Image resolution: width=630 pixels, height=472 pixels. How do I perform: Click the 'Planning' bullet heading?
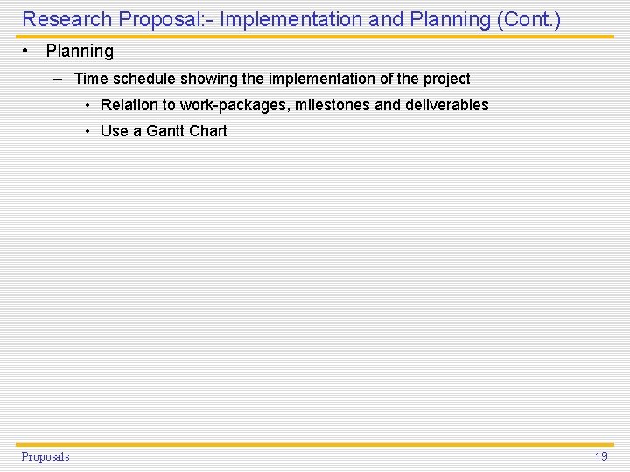80,52
